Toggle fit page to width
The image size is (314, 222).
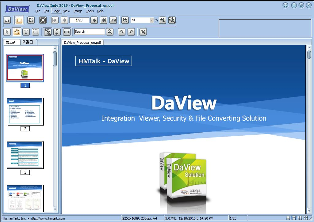67,32
